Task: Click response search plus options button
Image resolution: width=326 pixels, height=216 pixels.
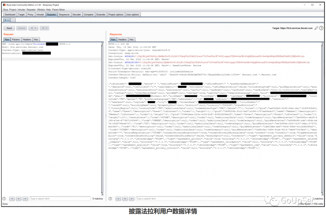Action: point(125,199)
